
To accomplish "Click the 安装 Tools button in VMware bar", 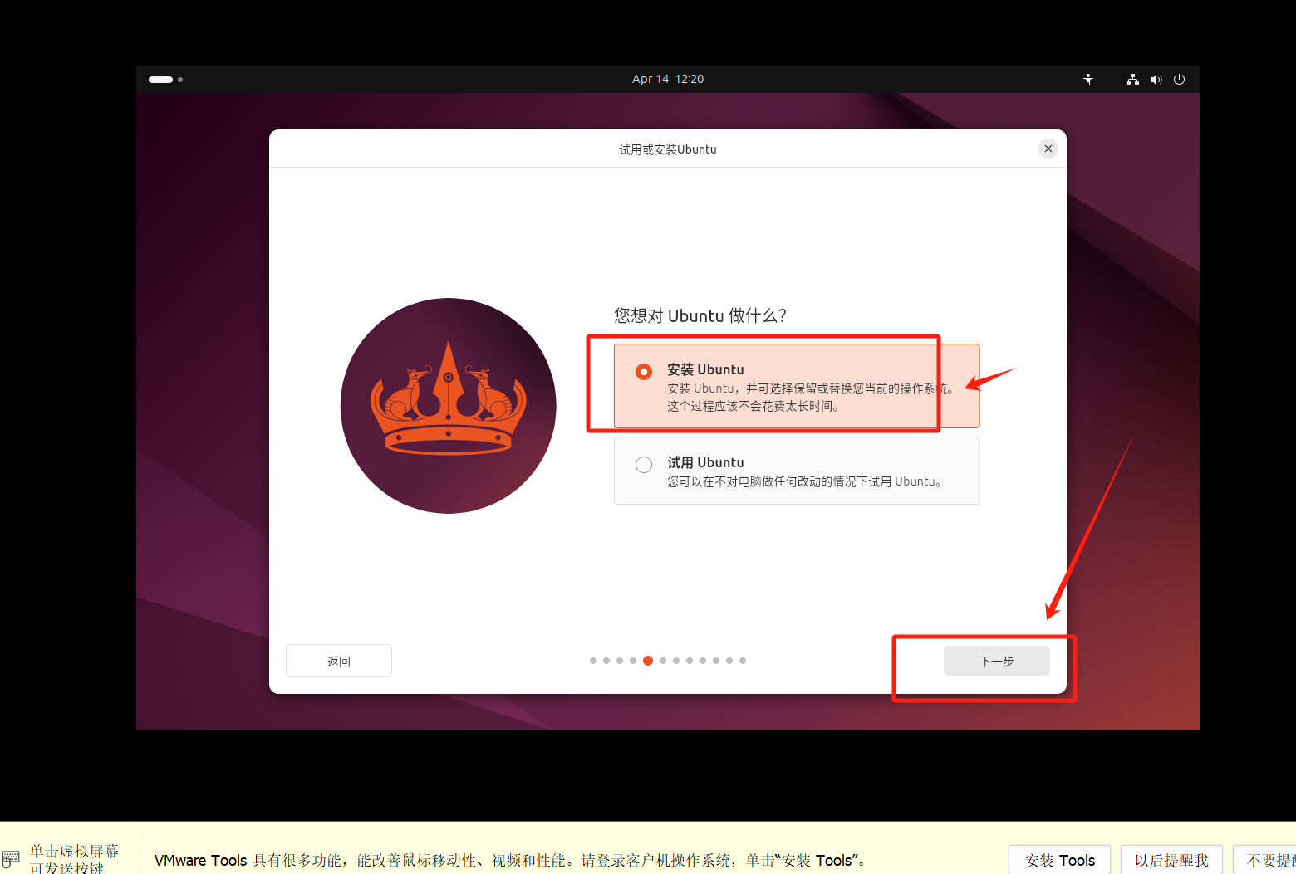I will point(1060,860).
